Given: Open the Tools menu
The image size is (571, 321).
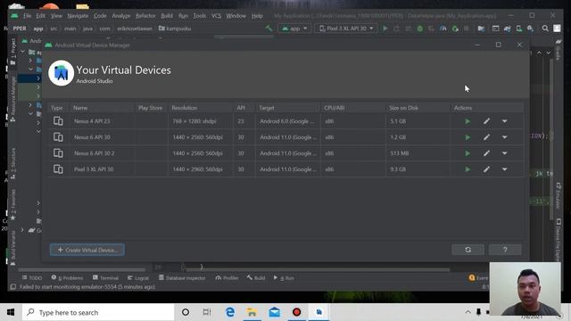Looking at the screenshot, I should point(200,16).
